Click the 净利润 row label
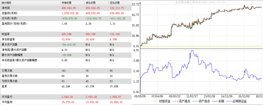This screenshot has height=105, width=263. 6,8
